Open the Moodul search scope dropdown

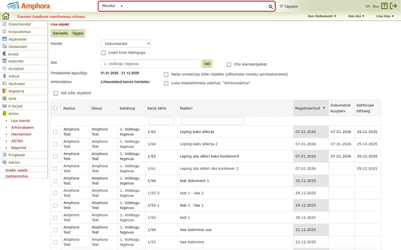112,6
